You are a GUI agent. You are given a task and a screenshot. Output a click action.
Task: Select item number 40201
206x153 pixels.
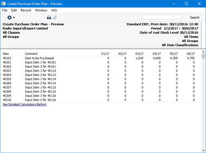click(7, 62)
